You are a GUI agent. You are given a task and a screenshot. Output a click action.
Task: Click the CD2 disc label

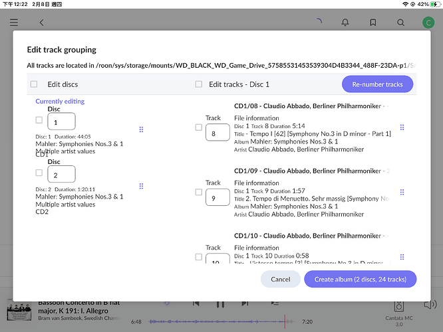point(42,212)
